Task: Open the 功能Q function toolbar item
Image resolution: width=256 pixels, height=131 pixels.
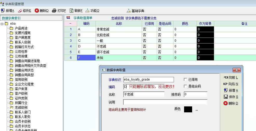Action: click(87, 11)
